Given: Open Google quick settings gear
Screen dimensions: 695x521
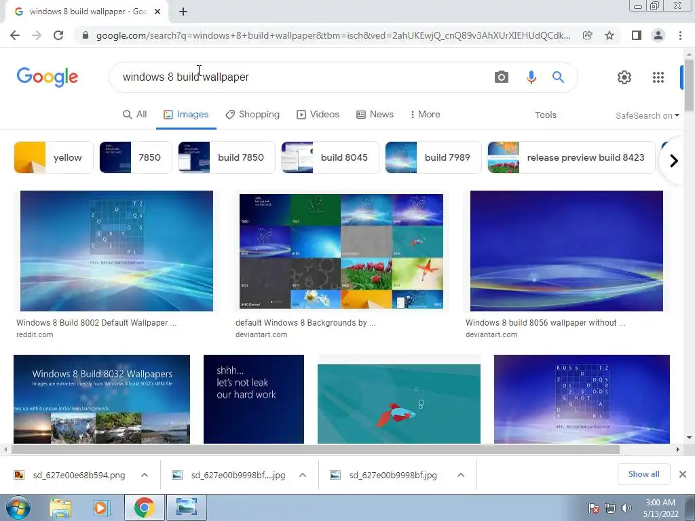Looking at the screenshot, I should point(624,77).
